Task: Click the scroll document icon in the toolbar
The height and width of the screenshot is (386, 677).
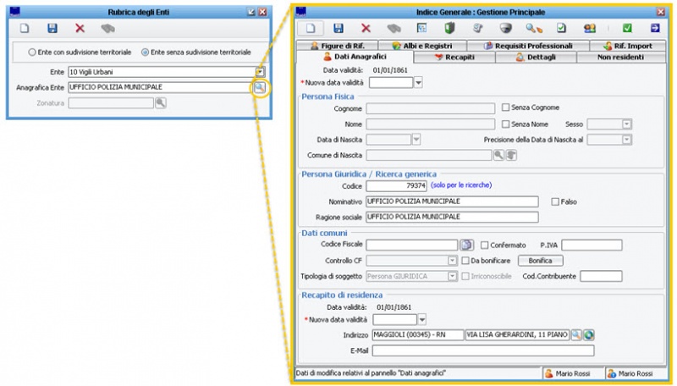Action: tap(477, 29)
